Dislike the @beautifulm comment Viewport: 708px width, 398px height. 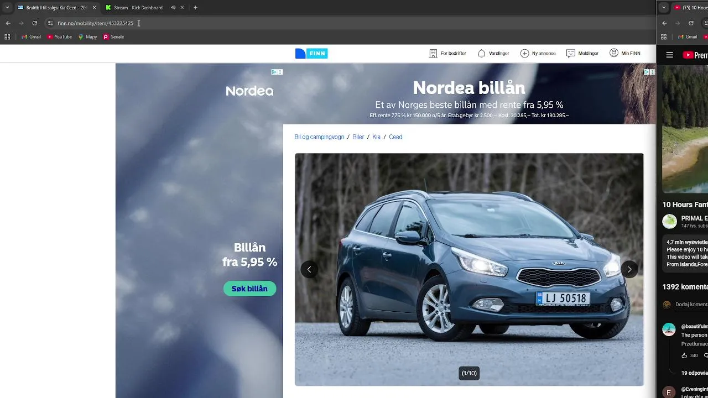pos(706,355)
